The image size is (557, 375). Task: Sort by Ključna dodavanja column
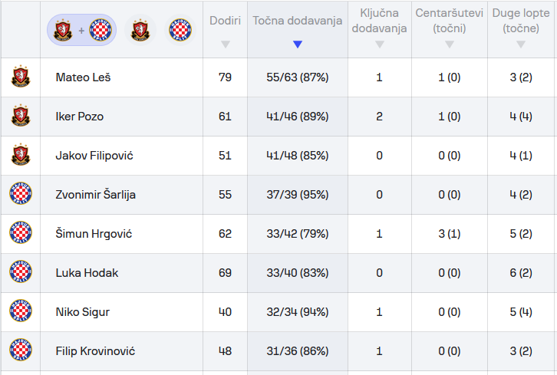point(379,44)
